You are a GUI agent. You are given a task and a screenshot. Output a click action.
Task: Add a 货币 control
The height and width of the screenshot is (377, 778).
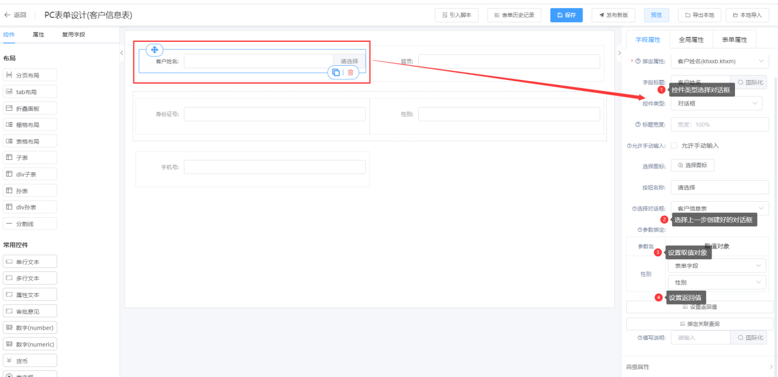click(x=30, y=360)
